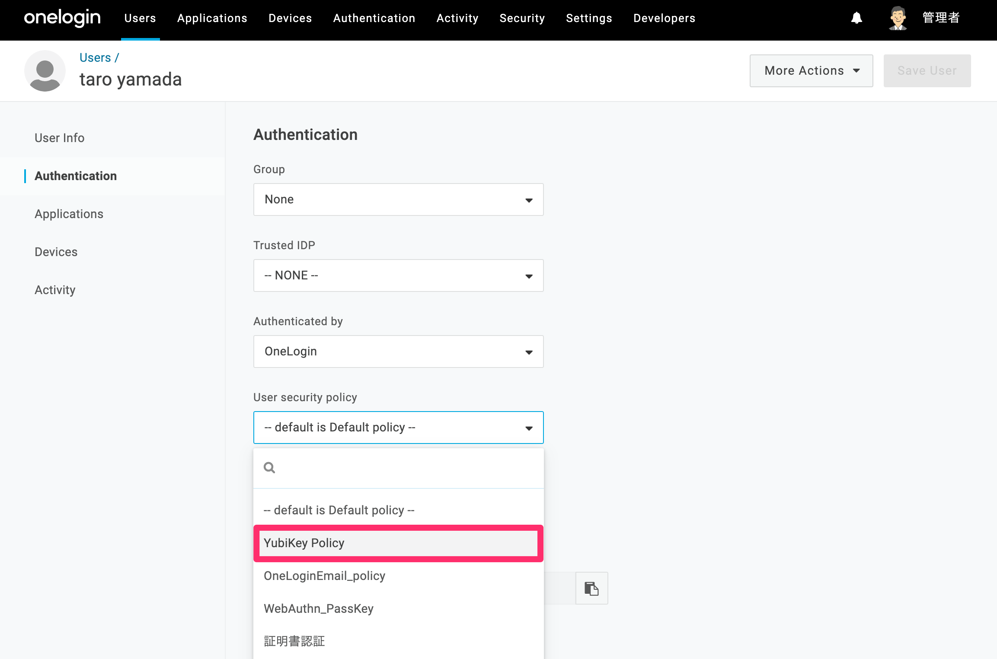Open the Activity top navigation menu
This screenshot has width=997, height=659.
click(457, 18)
